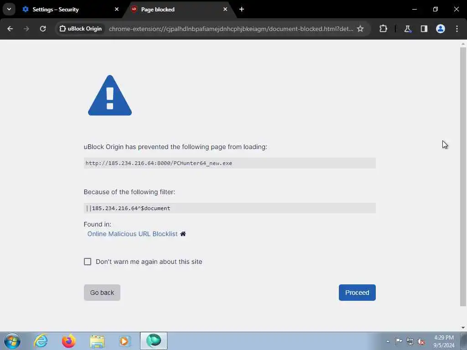
Task: Restore down the browser window
Action: (436, 9)
